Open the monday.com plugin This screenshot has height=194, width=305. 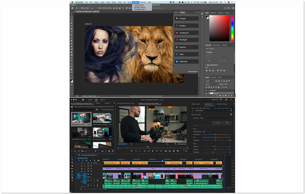coord(187,33)
